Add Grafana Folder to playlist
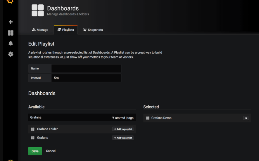 (x=123, y=129)
